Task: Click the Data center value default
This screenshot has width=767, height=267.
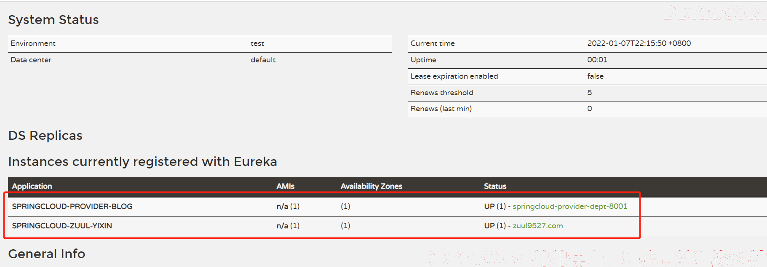Action: pos(263,60)
